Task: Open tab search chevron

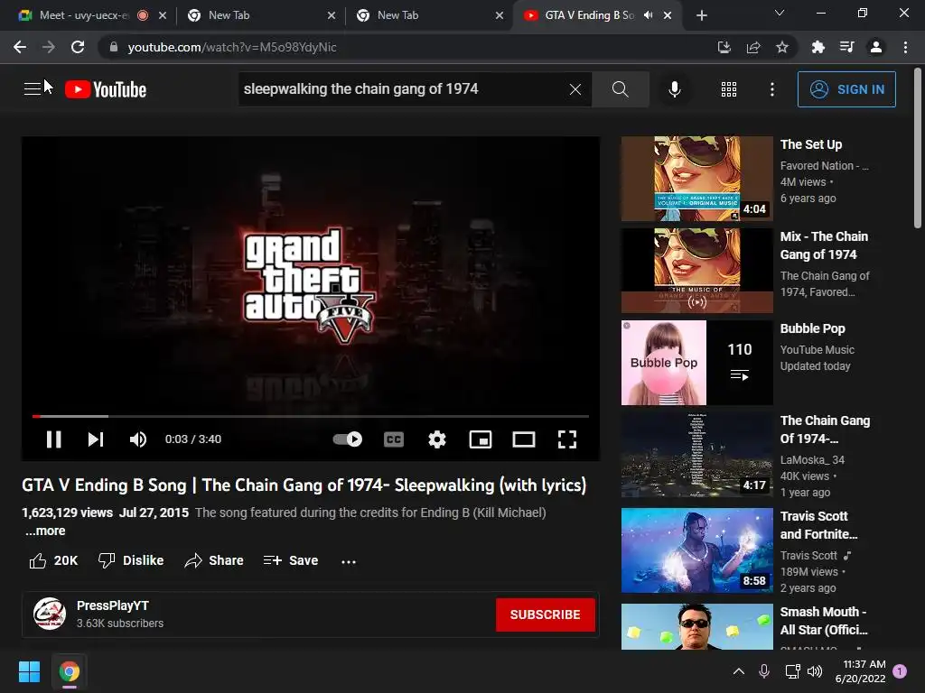Action: point(780,13)
